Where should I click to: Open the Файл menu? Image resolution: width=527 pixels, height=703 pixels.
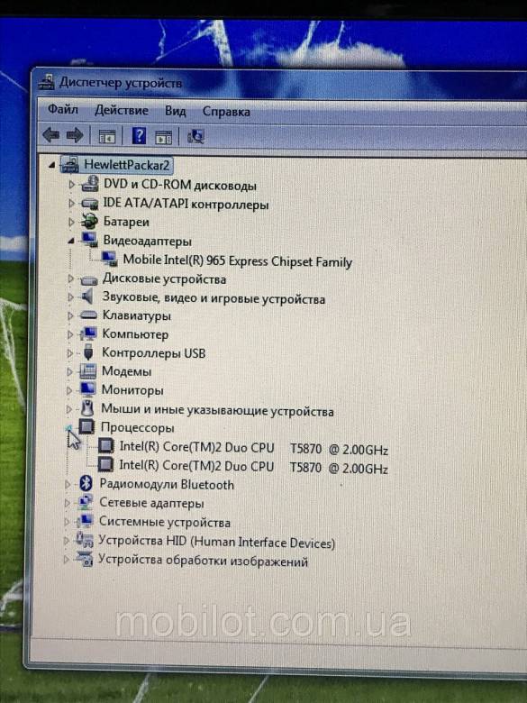[63, 109]
